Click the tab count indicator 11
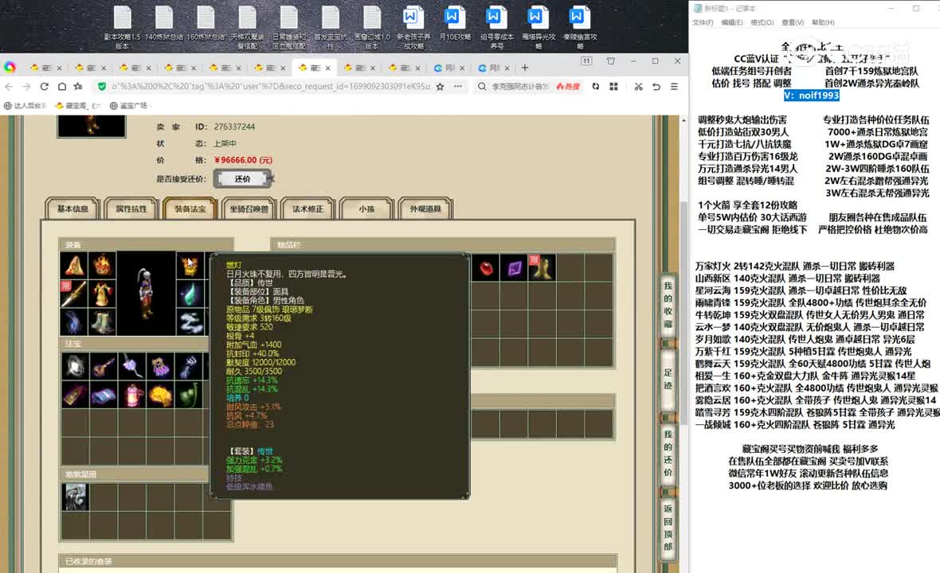This screenshot has height=573, width=940. click(x=586, y=60)
